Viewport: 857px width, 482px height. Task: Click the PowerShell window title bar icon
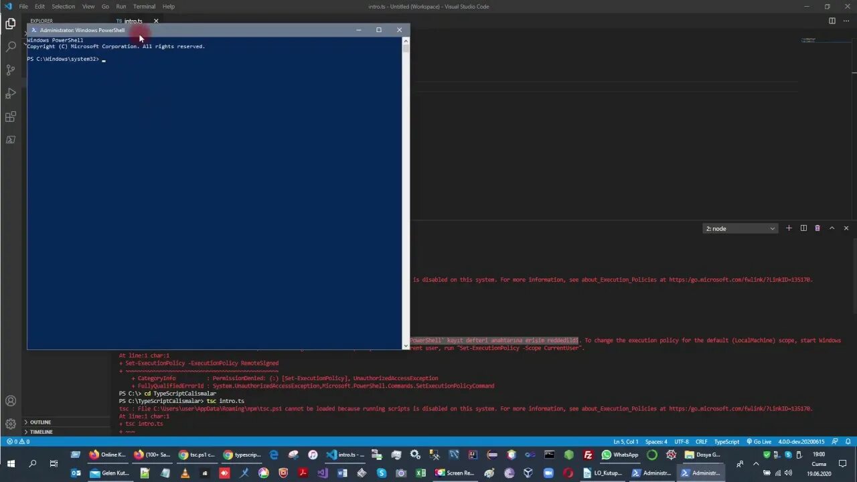pos(34,30)
